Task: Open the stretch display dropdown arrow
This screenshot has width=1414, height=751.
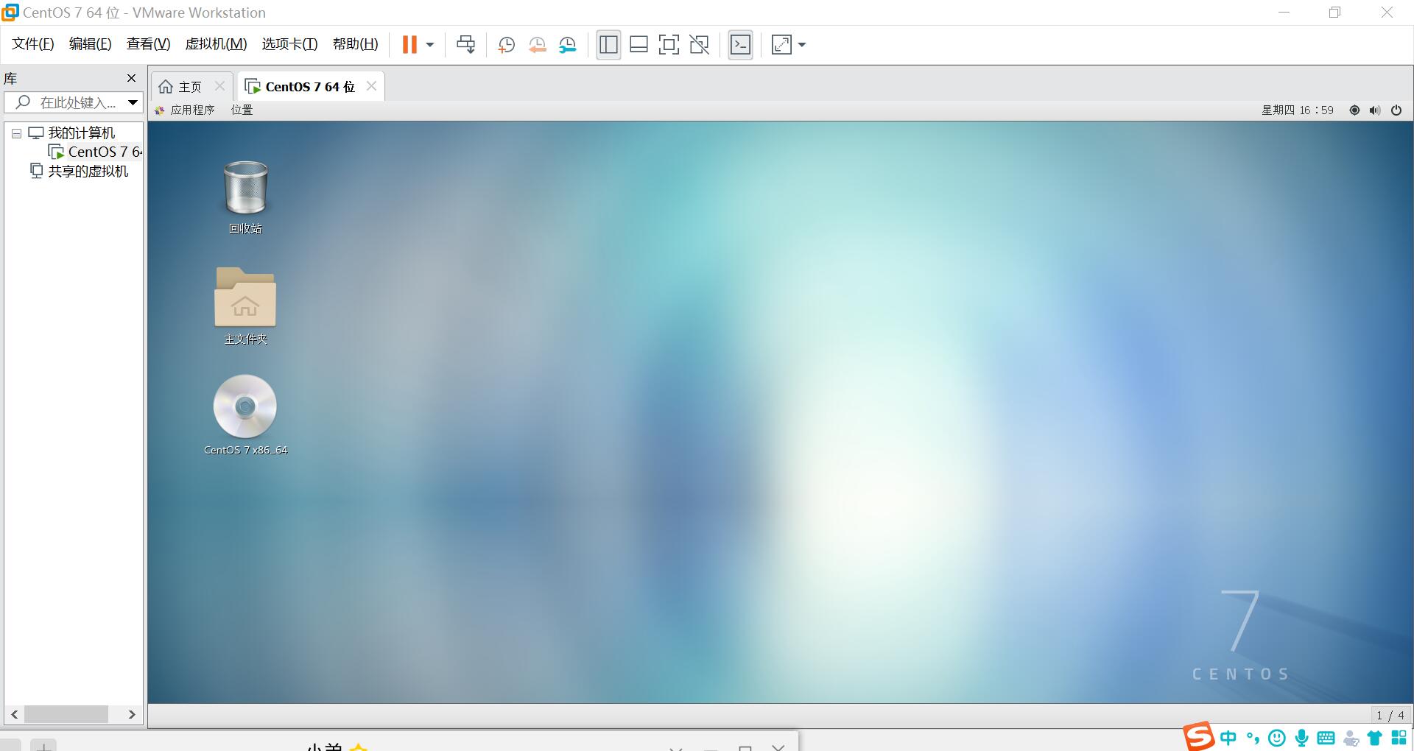Action: click(802, 45)
